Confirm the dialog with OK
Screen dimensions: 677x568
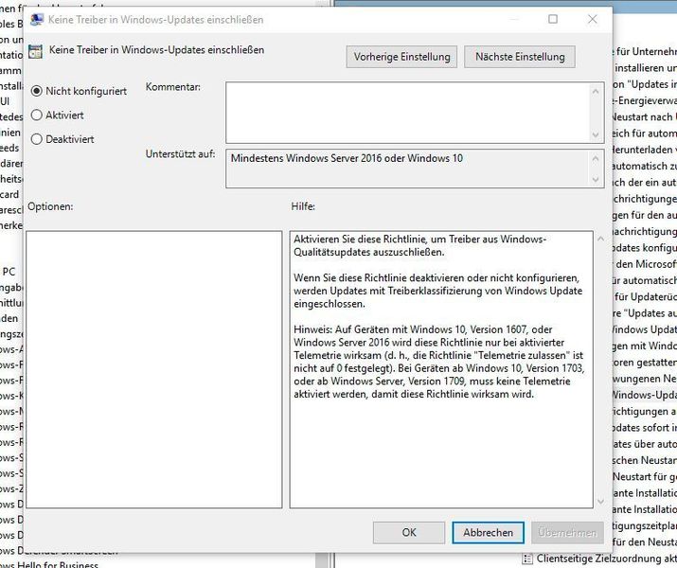pos(409,533)
